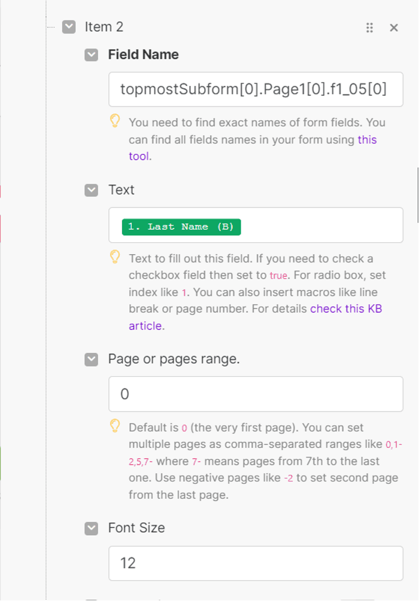Screen dimensions: 419x601
Task: Focus the Field Name input box
Action: coord(256,89)
